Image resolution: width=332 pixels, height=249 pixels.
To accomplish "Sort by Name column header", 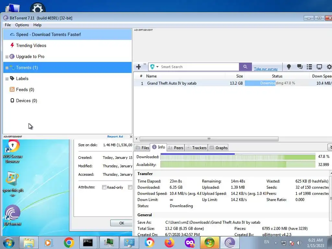I will [185, 76].
